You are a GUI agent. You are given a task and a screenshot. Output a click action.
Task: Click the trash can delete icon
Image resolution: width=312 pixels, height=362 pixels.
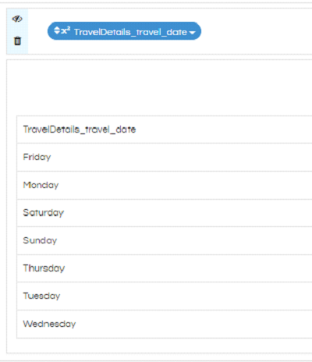point(17,41)
